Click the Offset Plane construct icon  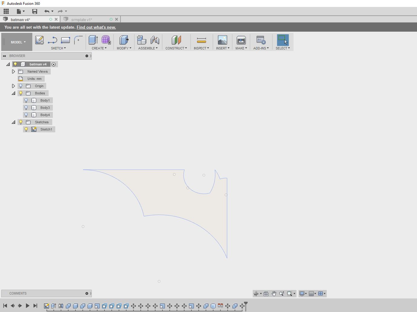(176, 40)
